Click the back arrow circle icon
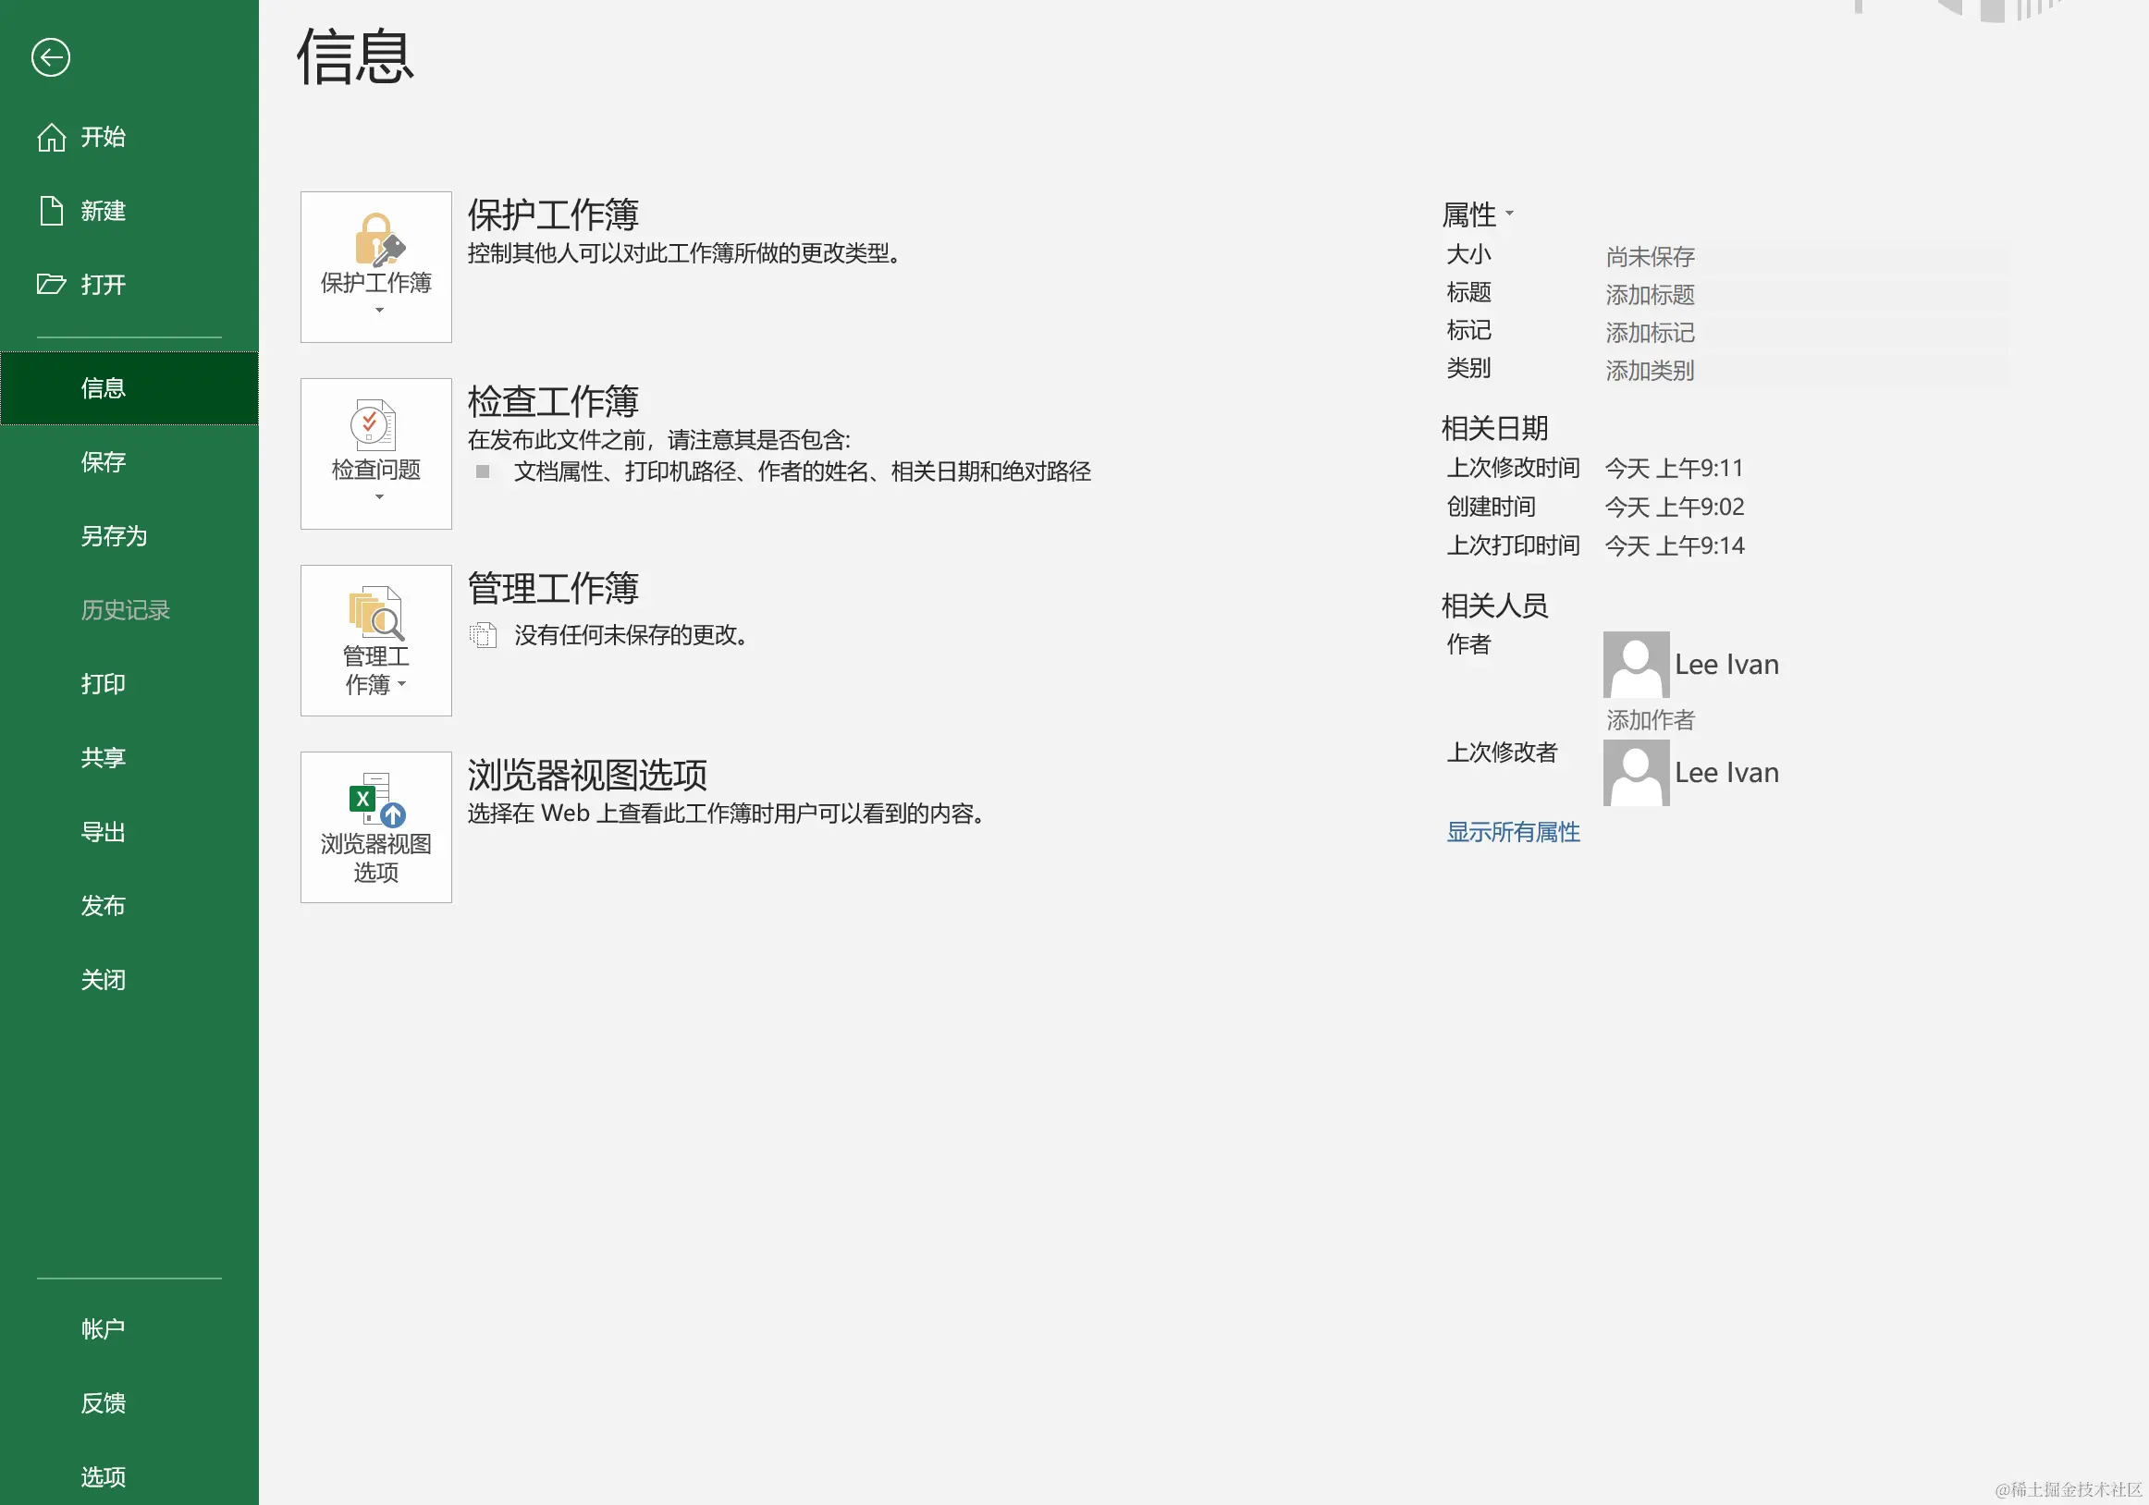Image resolution: width=2149 pixels, height=1505 pixels. tap(51, 58)
